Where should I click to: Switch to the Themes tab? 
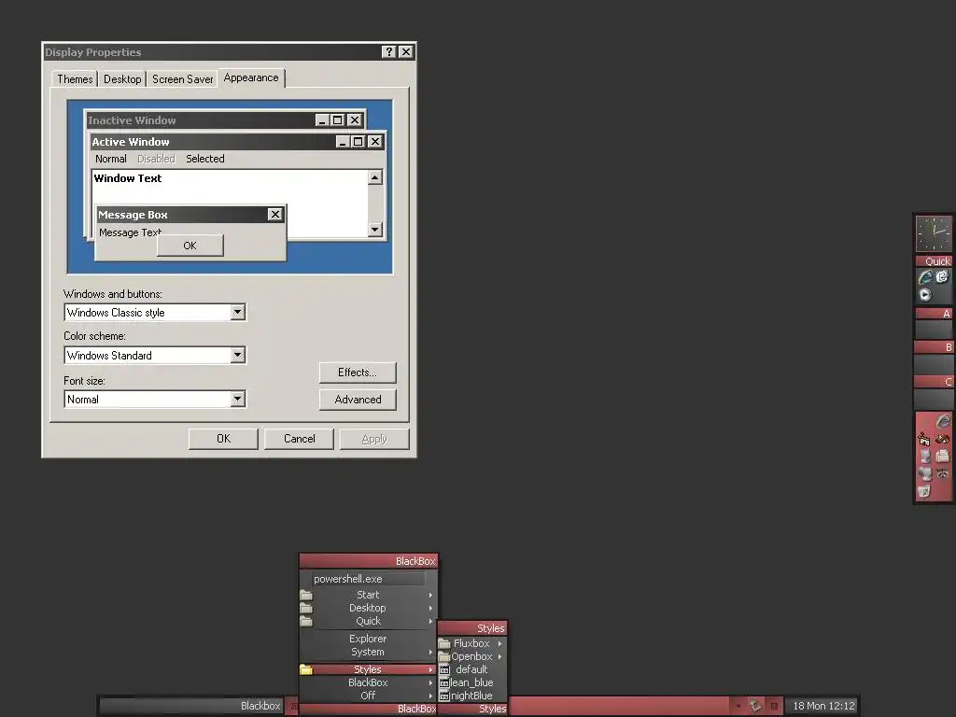coord(75,79)
